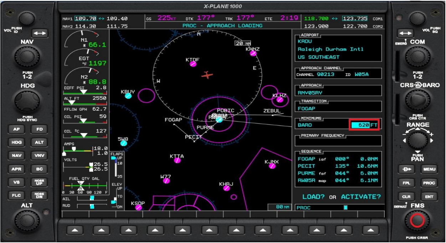Click the FMS knob
Image resolution: width=446 pixels, height=243 pixels.
pyautogui.click(x=417, y=221)
